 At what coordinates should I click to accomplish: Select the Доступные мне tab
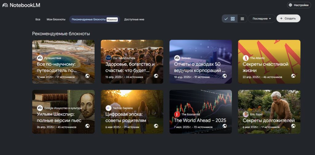[134, 19]
